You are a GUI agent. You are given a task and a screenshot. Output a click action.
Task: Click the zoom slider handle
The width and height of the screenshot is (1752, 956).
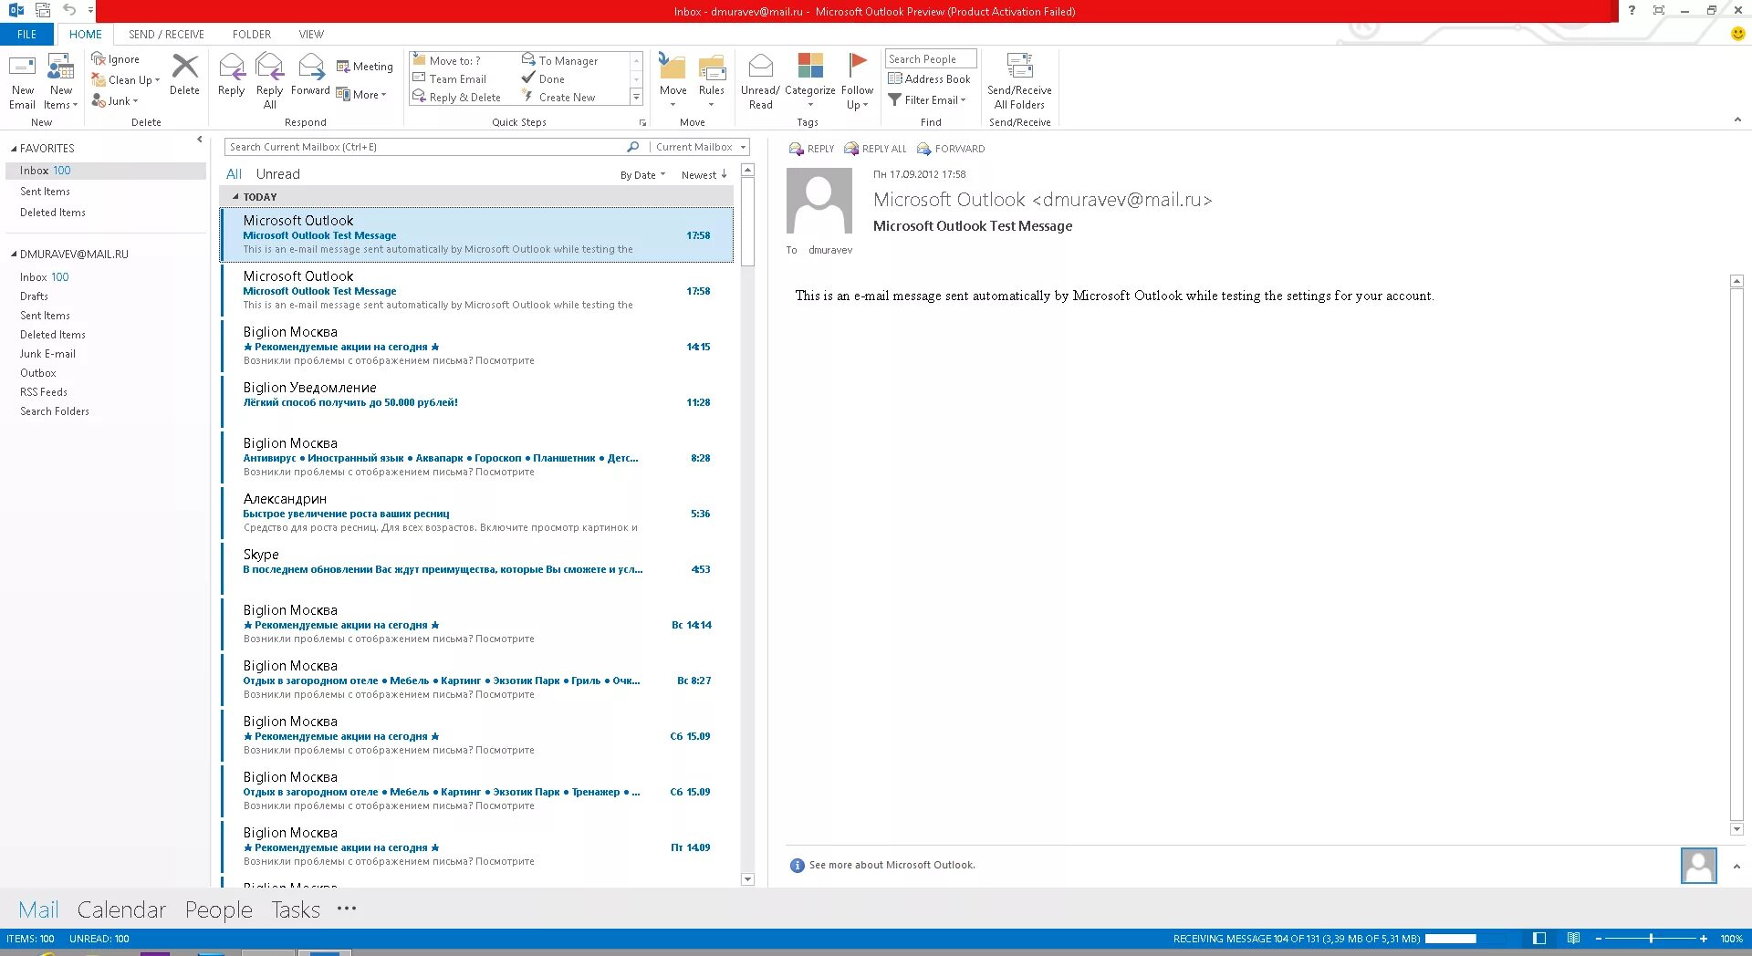tap(1651, 939)
